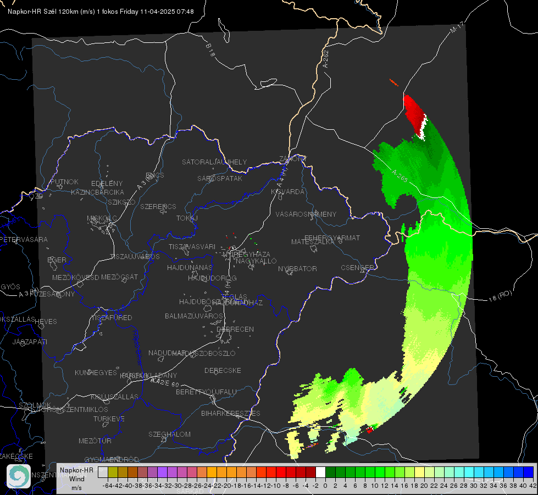538x495 pixels.
Task: Click the SZEGHALOM label
Action: click(169, 435)
